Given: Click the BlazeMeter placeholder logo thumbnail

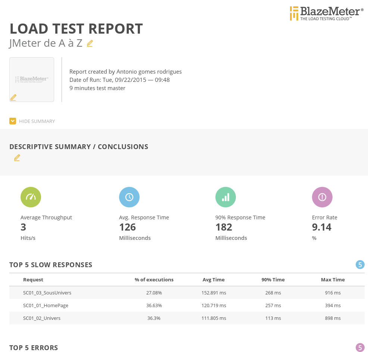Looking at the screenshot, I should [x=32, y=79].
